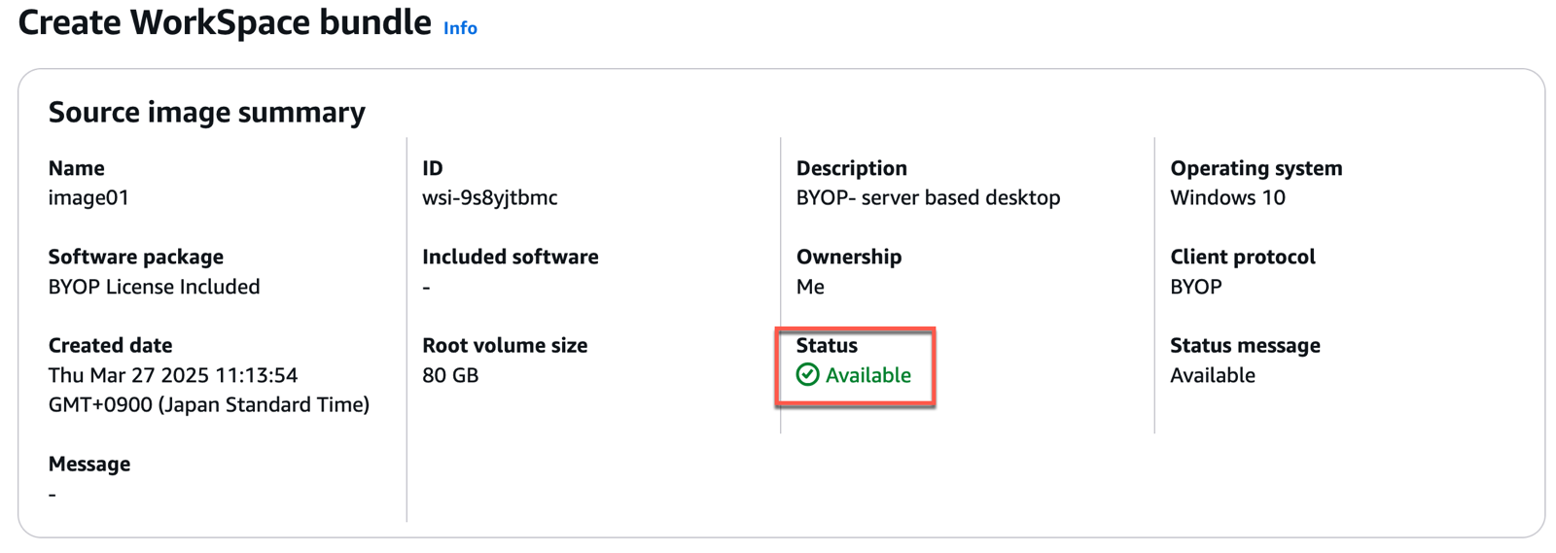The width and height of the screenshot is (1556, 553).
Task: Click the BYOP client protocol value
Action: point(1195,287)
